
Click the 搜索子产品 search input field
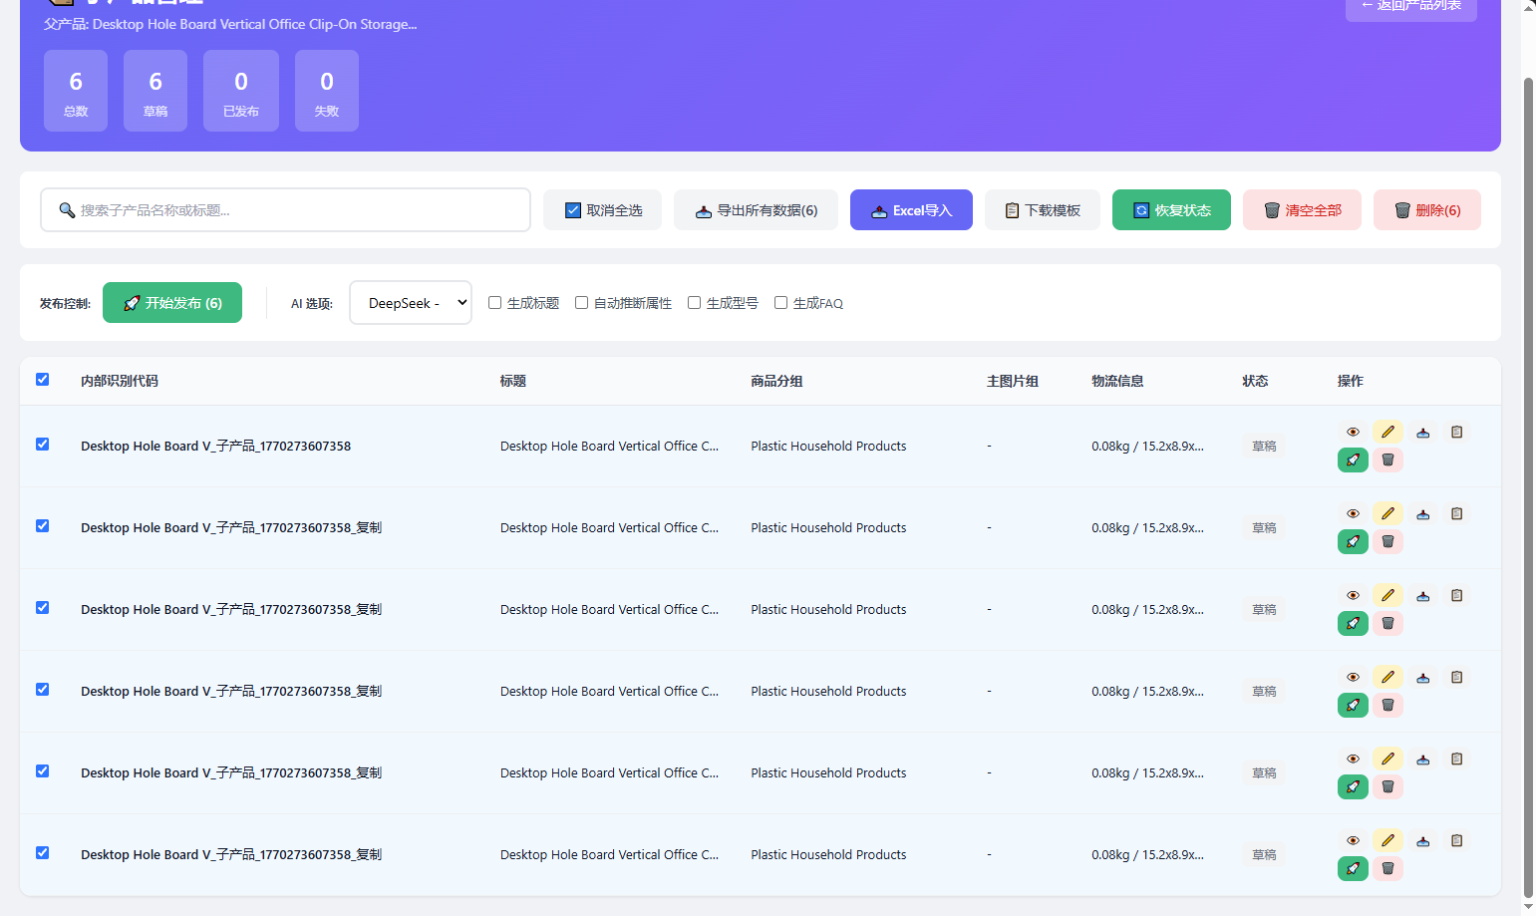pyautogui.click(x=285, y=210)
